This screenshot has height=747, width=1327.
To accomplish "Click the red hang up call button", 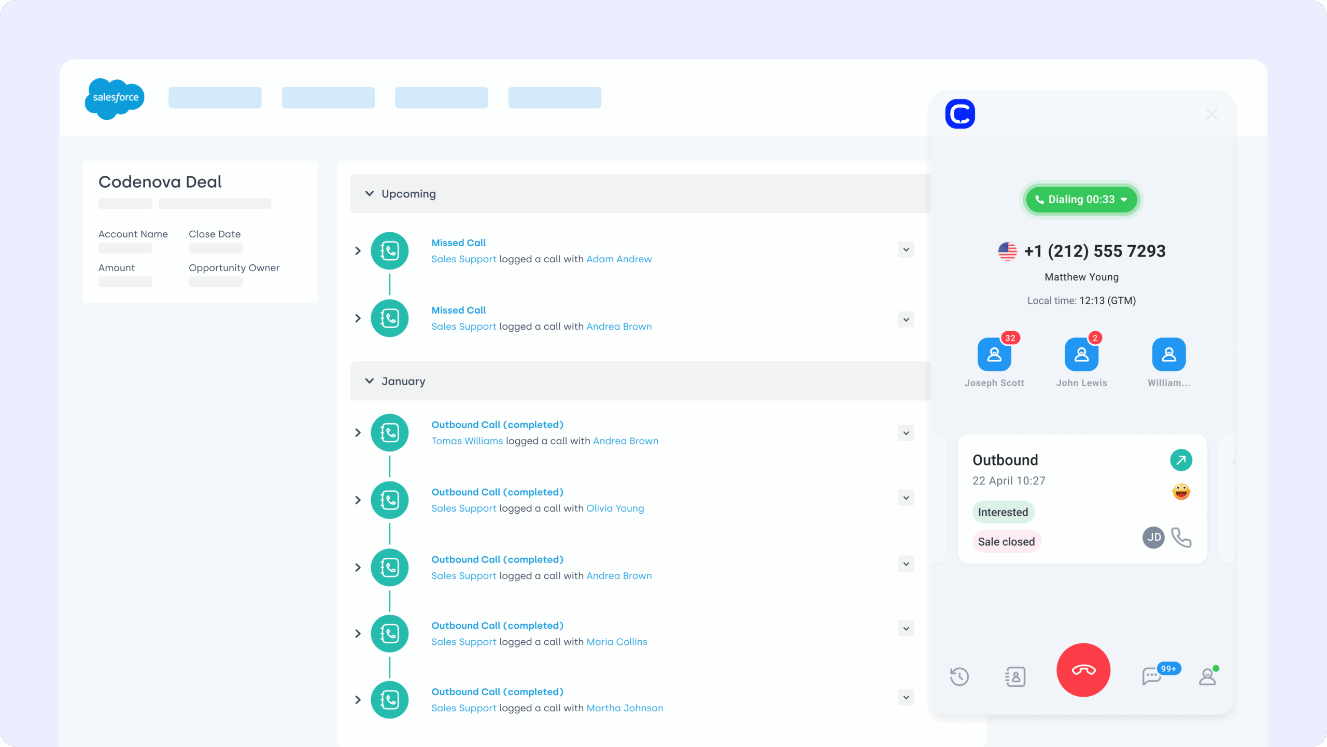I will 1083,670.
